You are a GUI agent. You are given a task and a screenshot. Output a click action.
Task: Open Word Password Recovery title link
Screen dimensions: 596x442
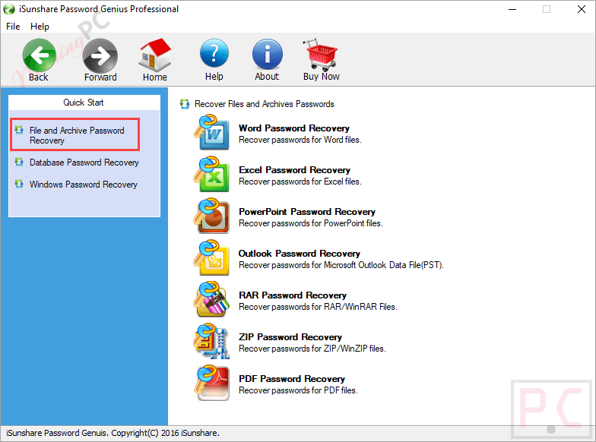tap(293, 128)
